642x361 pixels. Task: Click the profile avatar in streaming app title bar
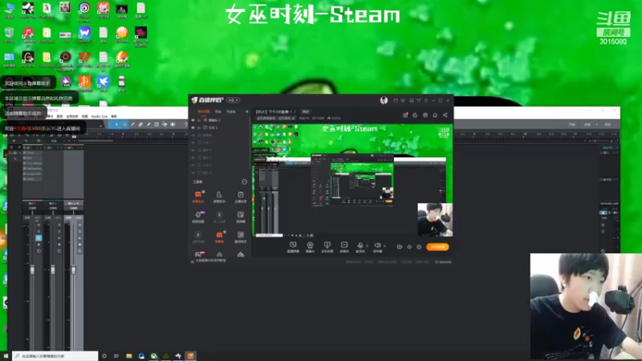(384, 100)
